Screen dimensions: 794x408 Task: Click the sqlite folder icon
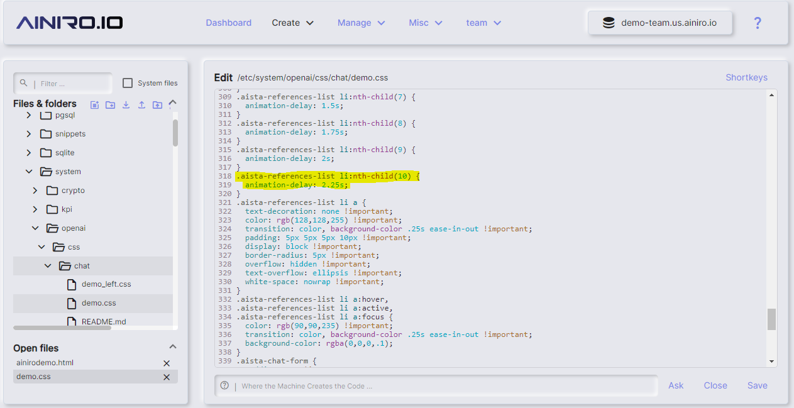45,153
